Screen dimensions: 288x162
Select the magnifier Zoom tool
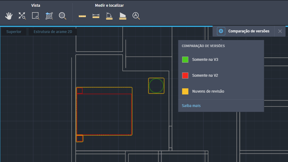click(x=62, y=16)
